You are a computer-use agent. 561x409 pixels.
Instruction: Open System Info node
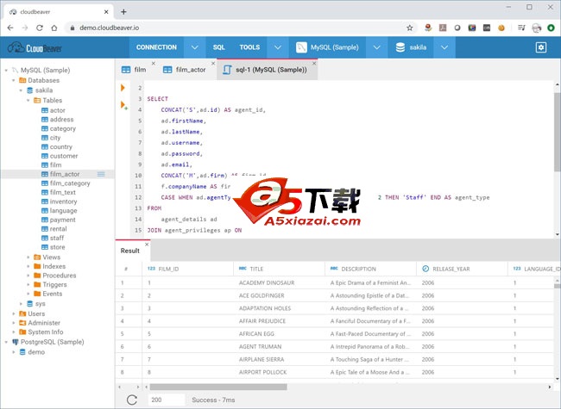(x=46, y=332)
